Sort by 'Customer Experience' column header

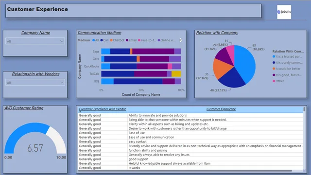(x=221, y=109)
